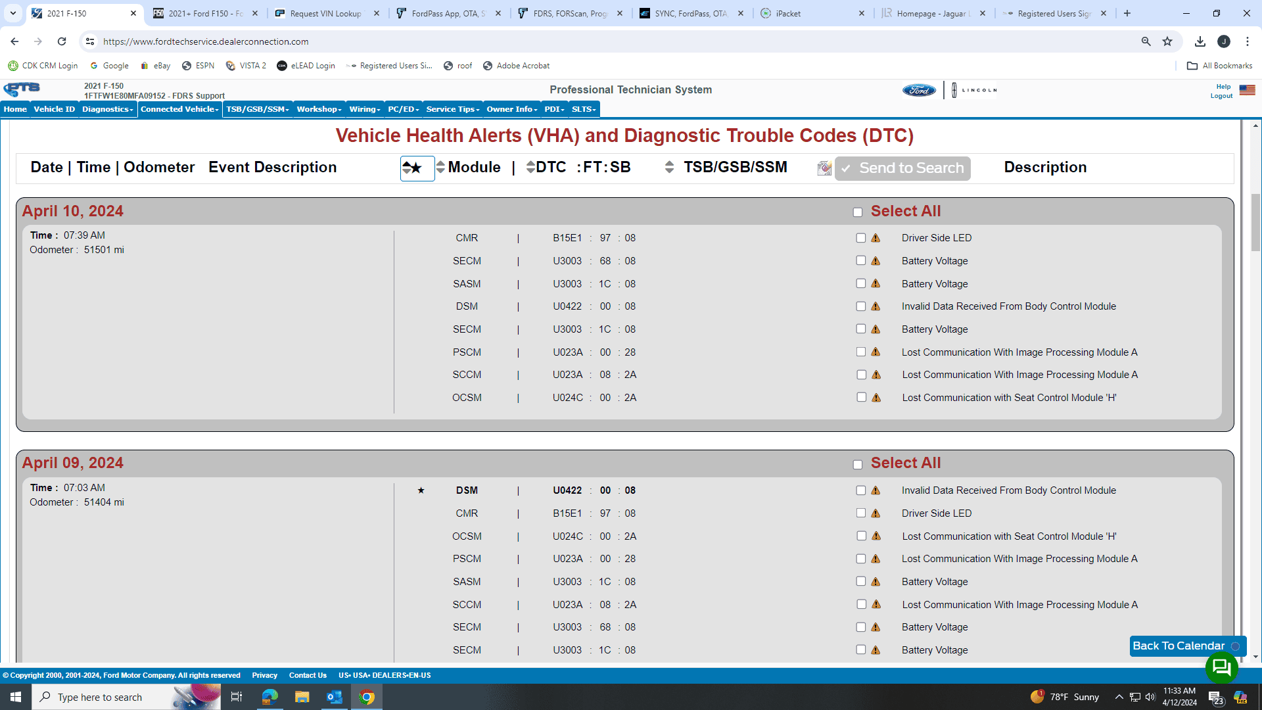The width and height of the screenshot is (1262, 710).
Task: Click the US flag language icon
Action: 1248,90
